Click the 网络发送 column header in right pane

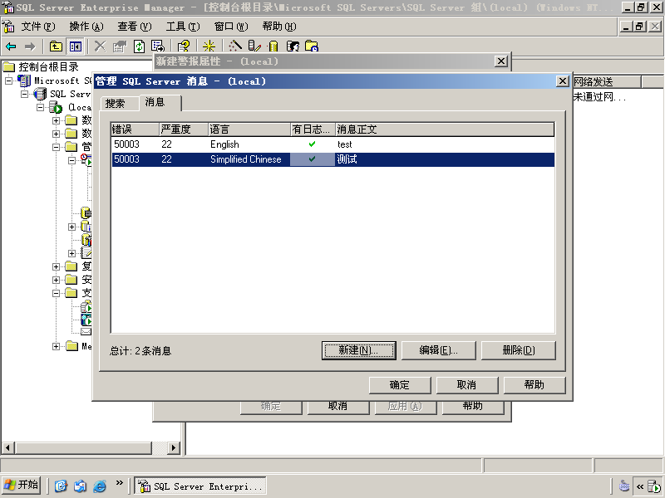[607, 81]
